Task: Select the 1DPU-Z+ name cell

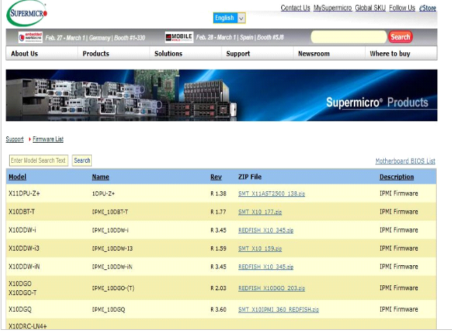Action: 103,193
